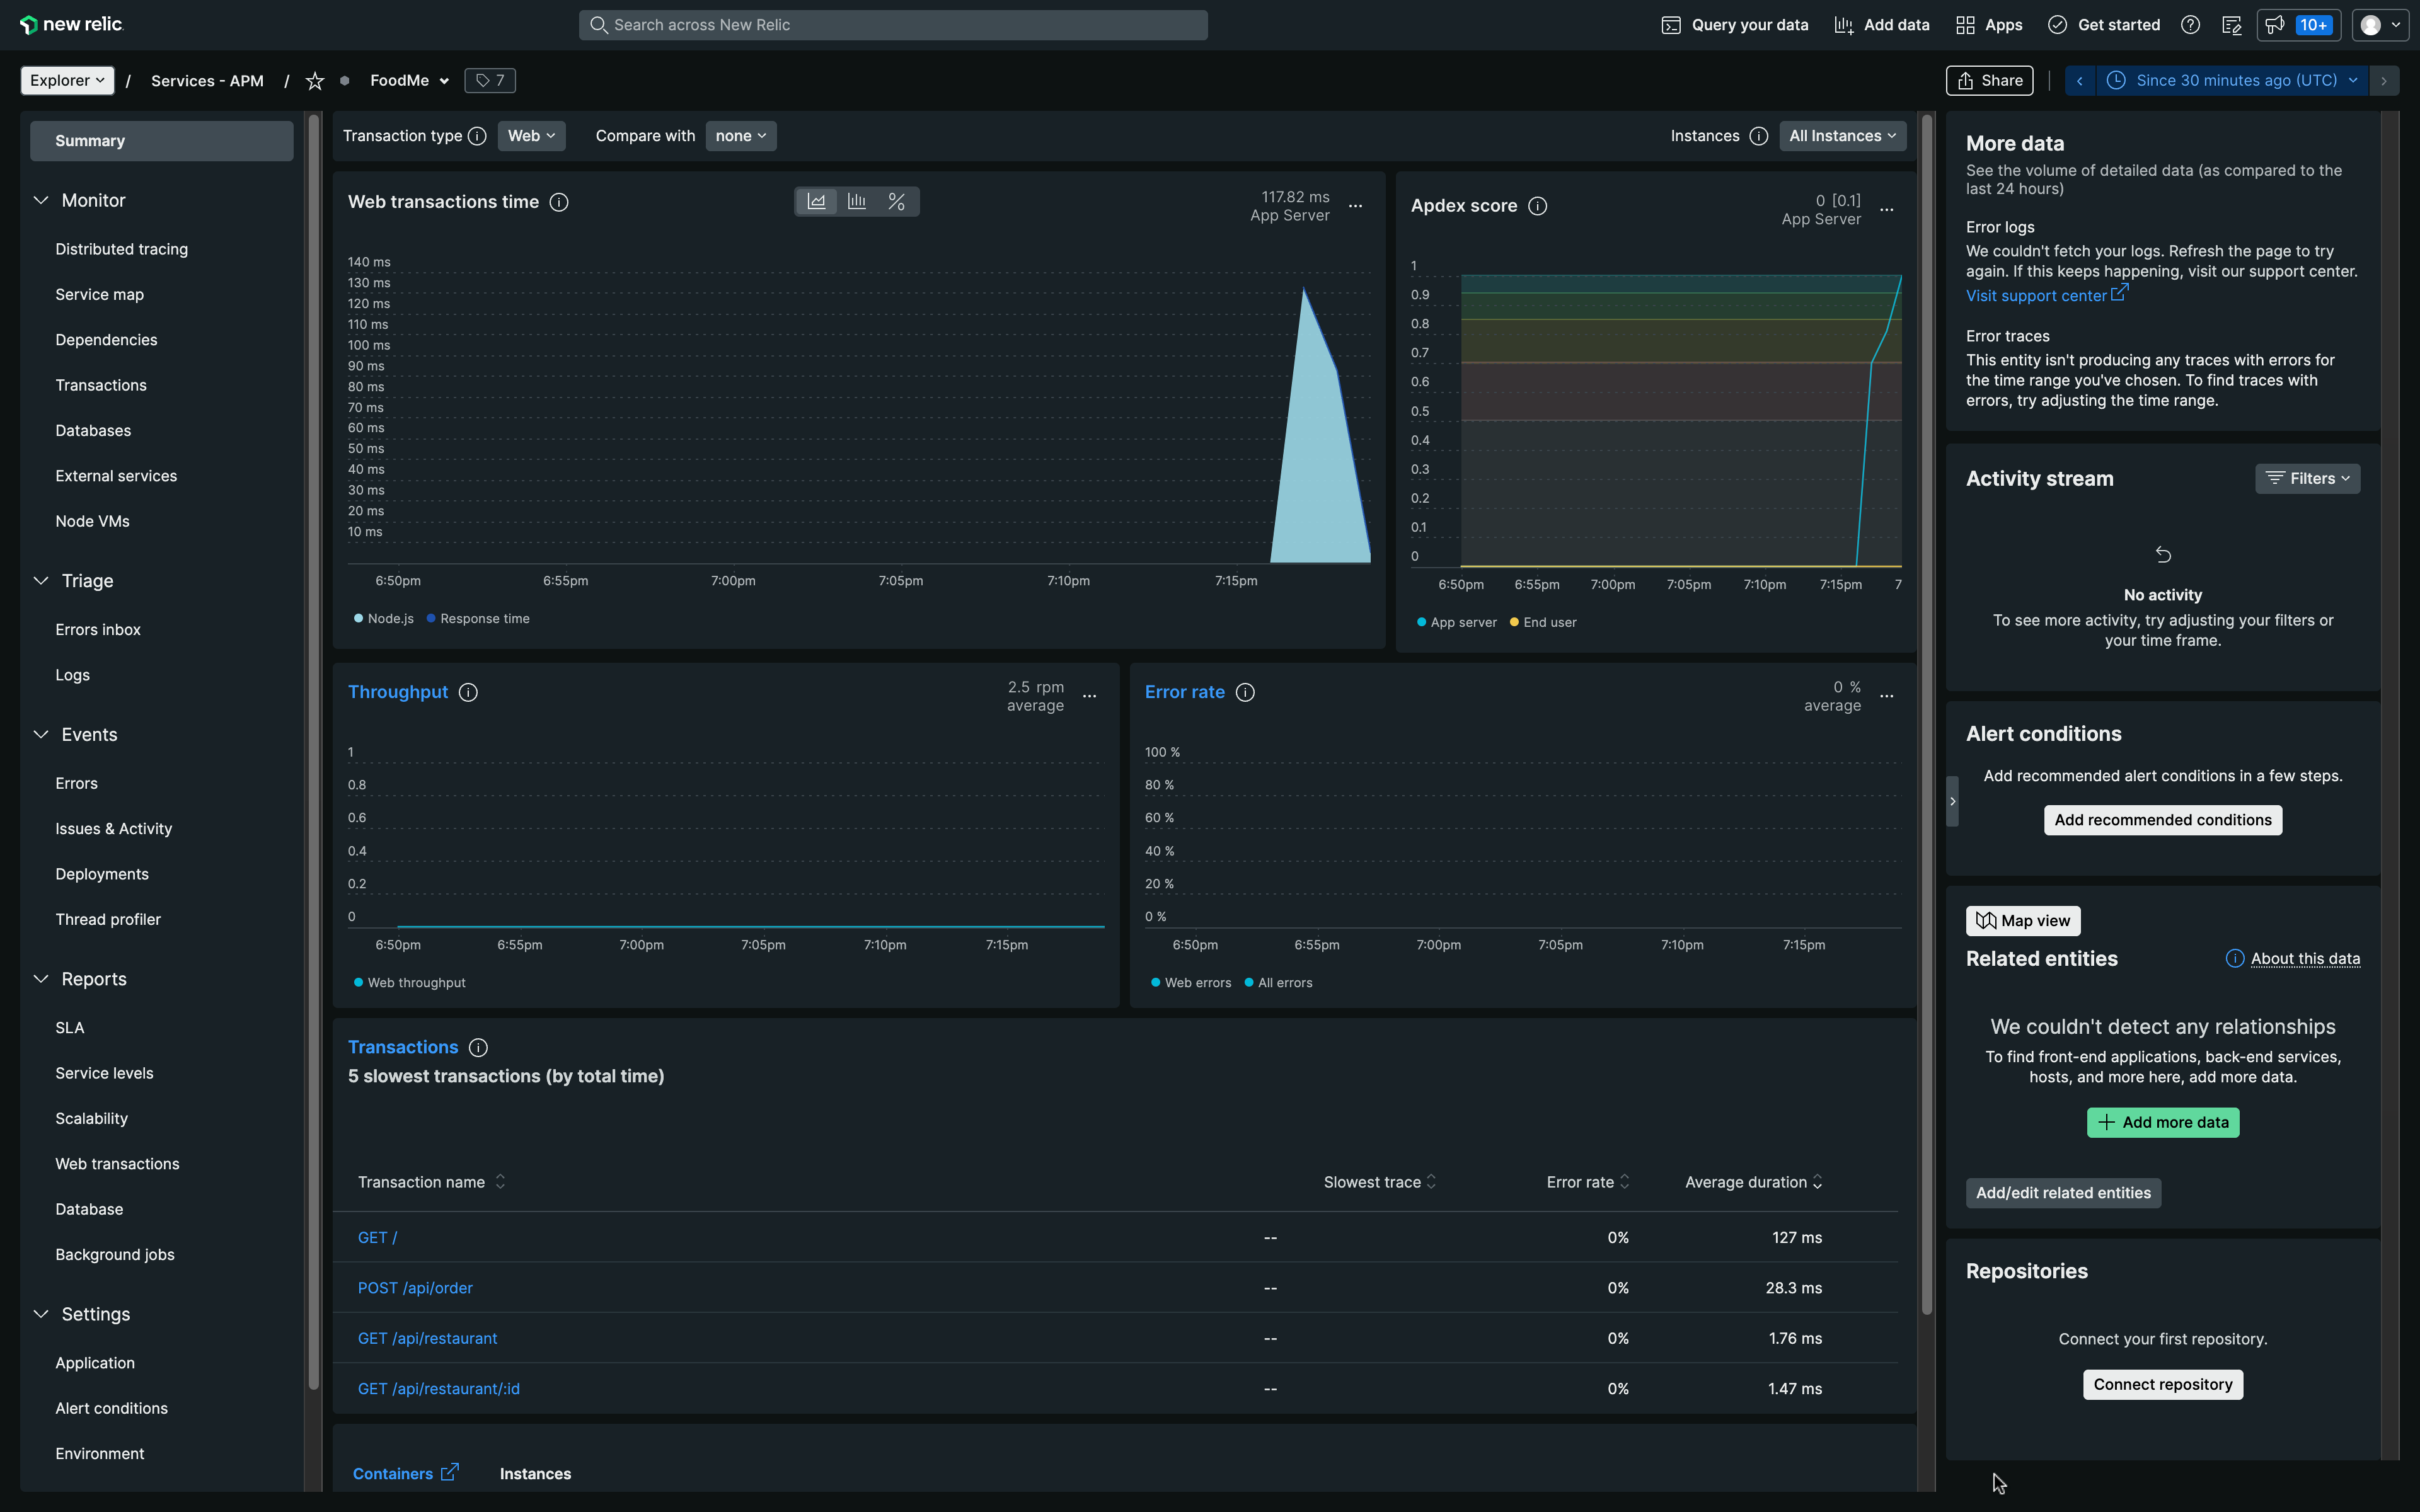Open Web transactions time ellipsis menu
The height and width of the screenshot is (1512, 2420).
pos(1356,206)
